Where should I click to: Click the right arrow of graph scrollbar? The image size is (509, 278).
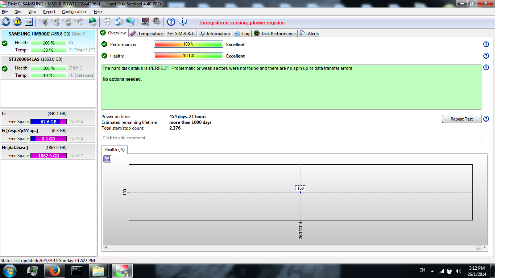[485, 248]
